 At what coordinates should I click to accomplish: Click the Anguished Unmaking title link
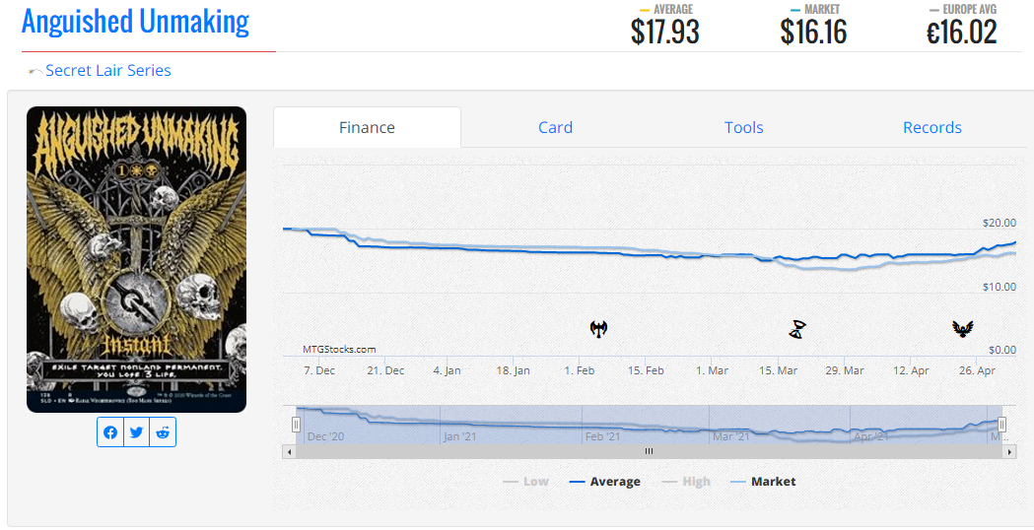(136, 22)
